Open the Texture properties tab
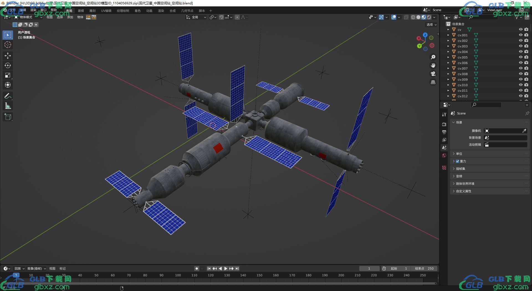This screenshot has height=291, width=532. [x=444, y=168]
